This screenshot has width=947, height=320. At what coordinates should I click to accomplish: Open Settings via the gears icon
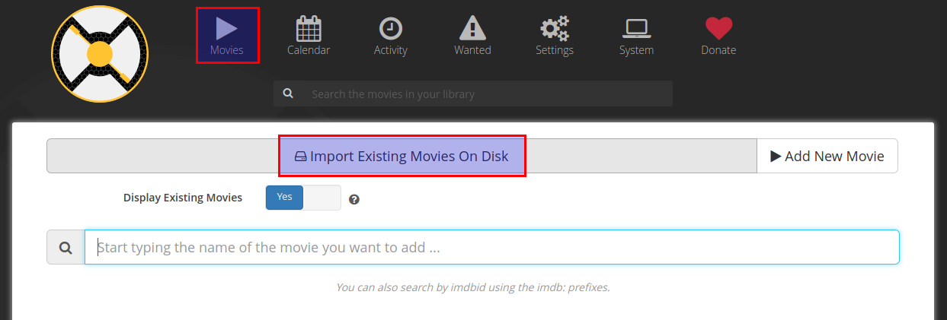(x=555, y=29)
